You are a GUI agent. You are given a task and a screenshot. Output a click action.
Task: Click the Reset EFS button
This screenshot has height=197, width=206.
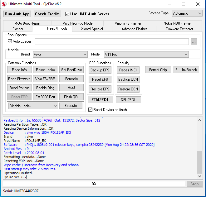click(x=100, y=79)
